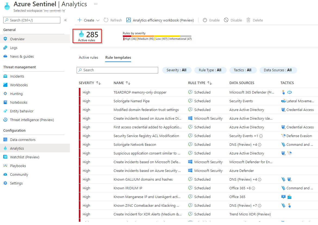The width and height of the screenshot is (318, 225).
Task: Click the Delete label
Action: point(258,20)
